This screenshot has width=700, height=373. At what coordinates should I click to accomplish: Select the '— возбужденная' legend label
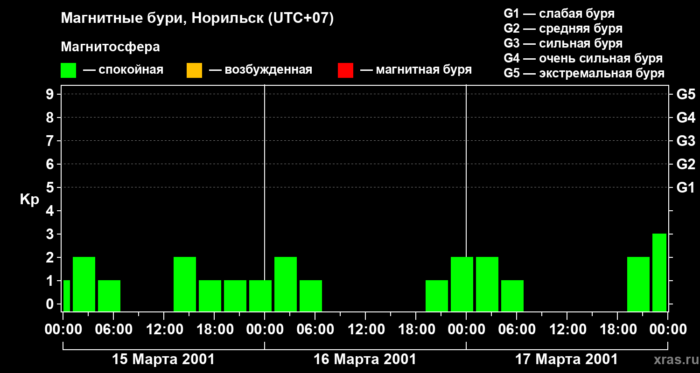pyautogui.click(x=260, y=70)
